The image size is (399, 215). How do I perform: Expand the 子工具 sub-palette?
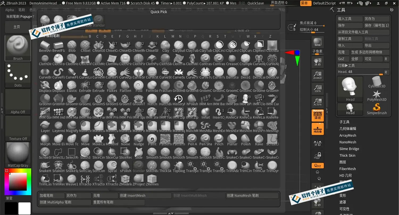coord(344,122)
